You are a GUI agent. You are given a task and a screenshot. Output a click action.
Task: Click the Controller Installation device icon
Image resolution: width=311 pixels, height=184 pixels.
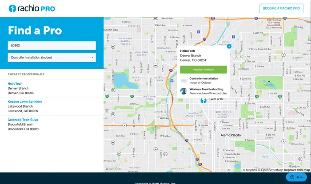pyautogui.click(x=183, y=81)
